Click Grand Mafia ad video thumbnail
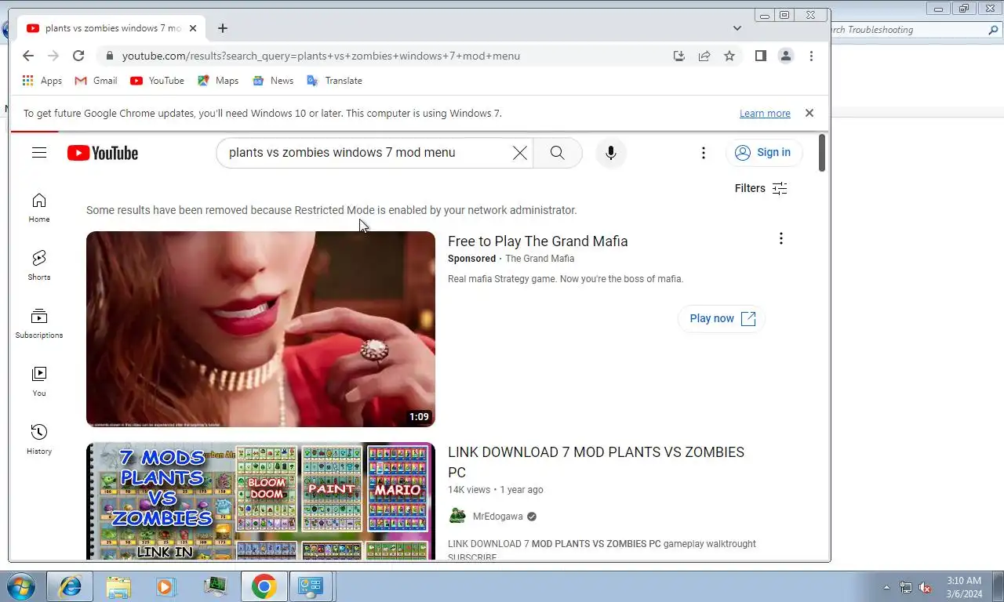The image size is (1004, 602). tap(260, 329)
